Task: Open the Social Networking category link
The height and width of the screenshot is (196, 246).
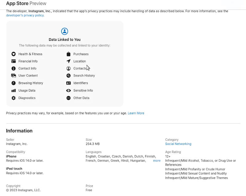Action: (178, 144)
